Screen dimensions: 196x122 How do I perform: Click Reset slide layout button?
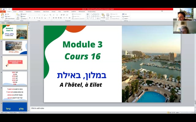pos(23,16)
